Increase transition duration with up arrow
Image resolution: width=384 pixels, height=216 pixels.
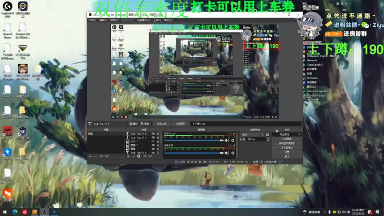(x=268, y=138)
